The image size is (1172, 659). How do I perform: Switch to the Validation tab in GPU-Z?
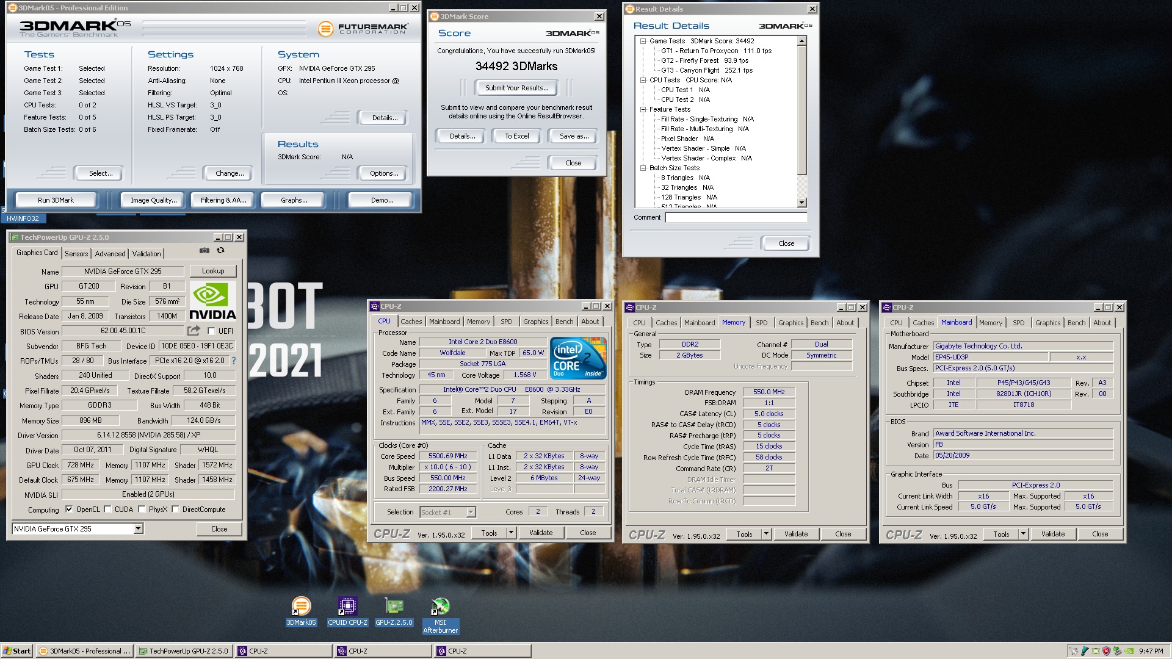coord(146,254)
